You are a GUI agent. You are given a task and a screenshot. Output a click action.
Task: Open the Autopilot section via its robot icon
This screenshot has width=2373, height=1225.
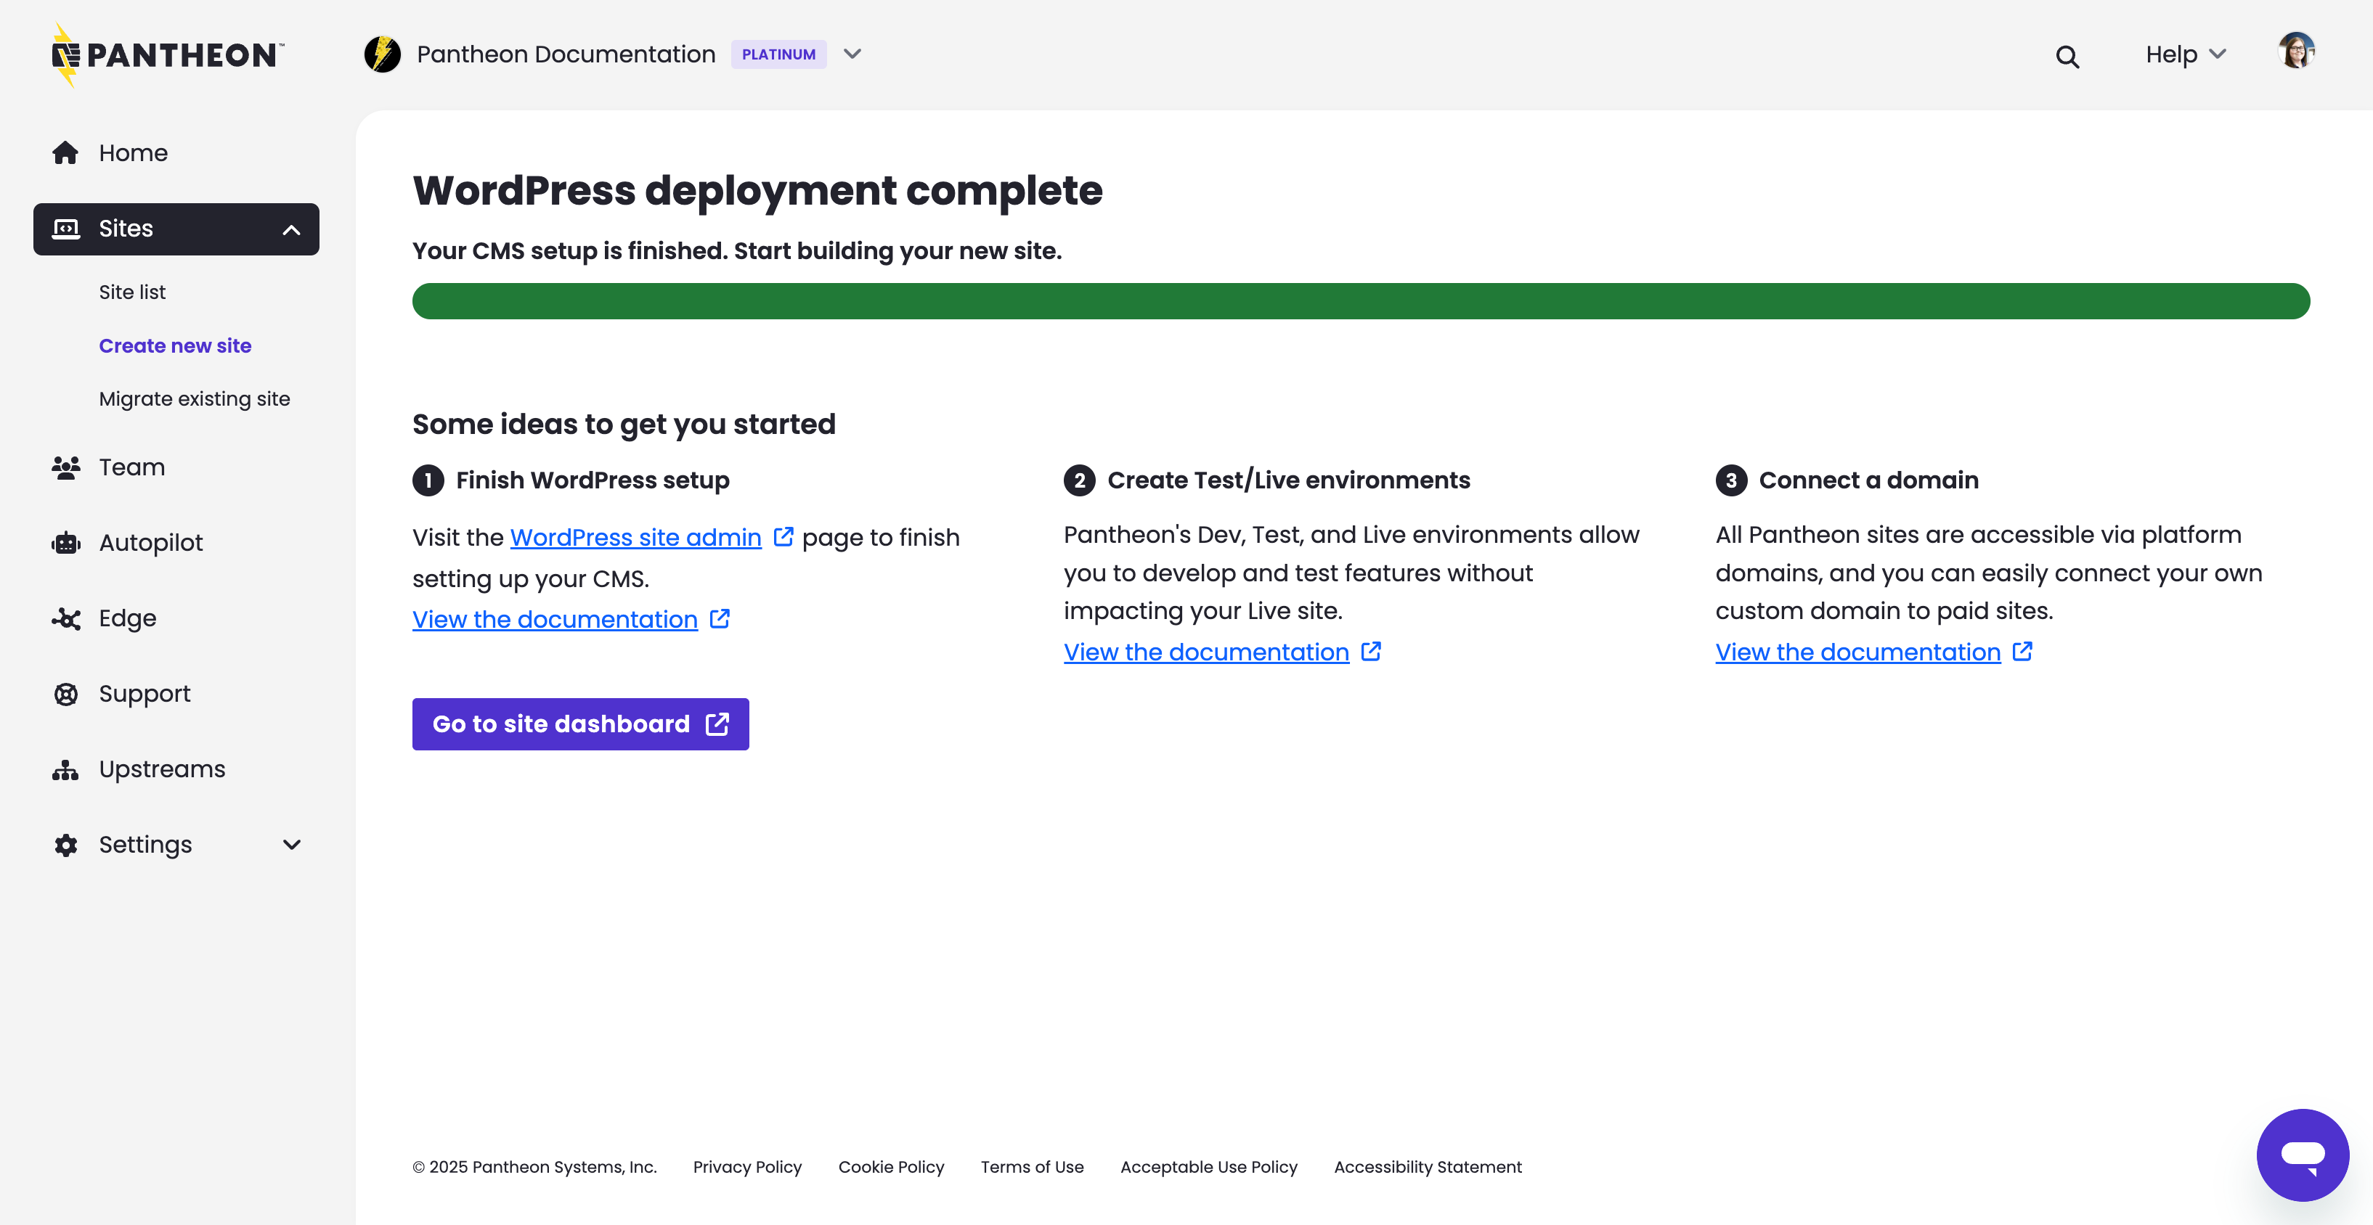[65, 542]
